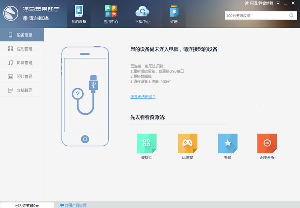This screenshot has height=208, width=300.
Task: Click 1.重新插拔设备 instruction line
Action: [157, 71]
